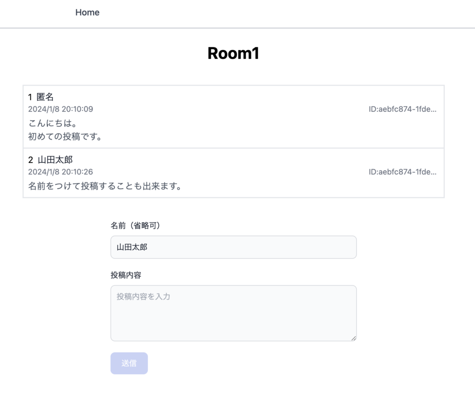This screenshot has height=398, width=475.
Task: Click post number 1 in the first post
Action: [x=30, y=97]
